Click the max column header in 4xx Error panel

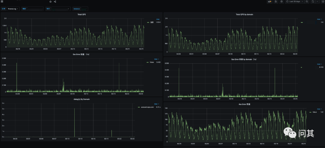coord(319,109)
